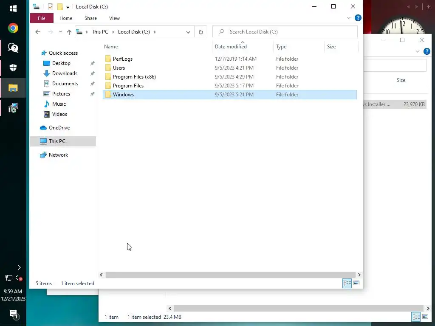Switch front window to Details view

pos(347,283)
